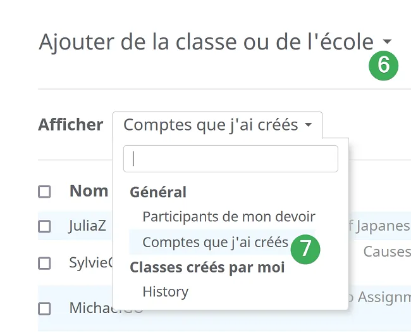Click the JuliaZ student name
This screenshot has width=411, height=332.
(87, 226)
